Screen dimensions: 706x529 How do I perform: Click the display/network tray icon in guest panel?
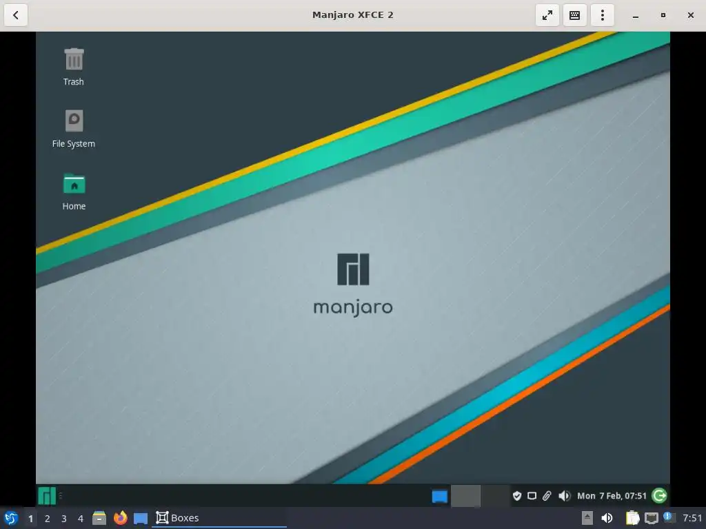pyautogui.click(x=532, y=496)
